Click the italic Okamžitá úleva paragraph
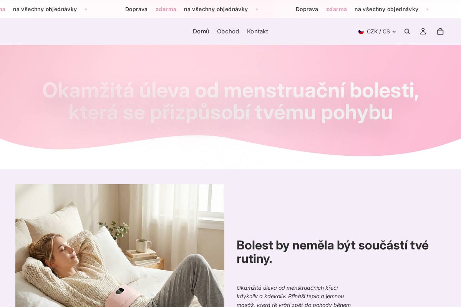The height and width of the screenshot is (307, 461). (294, 296)
